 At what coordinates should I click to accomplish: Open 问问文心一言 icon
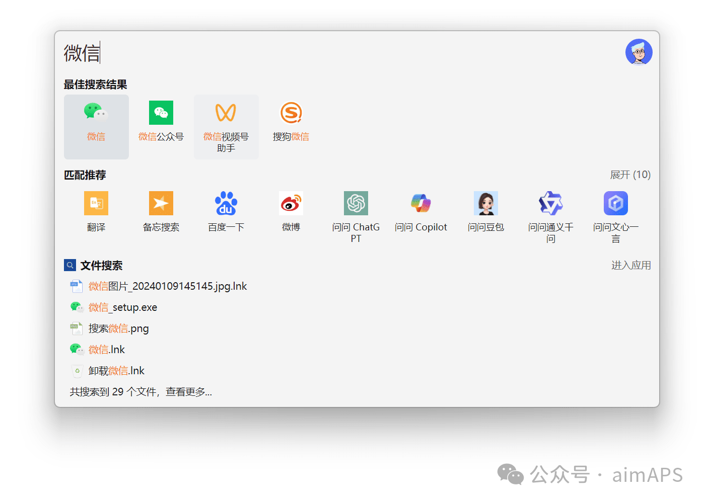click(x=616, y=204)
